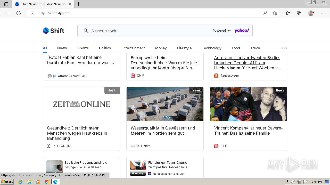Click the Shift logo
Viewport: 330px width, 185px height.
click(x=53, y=31)
